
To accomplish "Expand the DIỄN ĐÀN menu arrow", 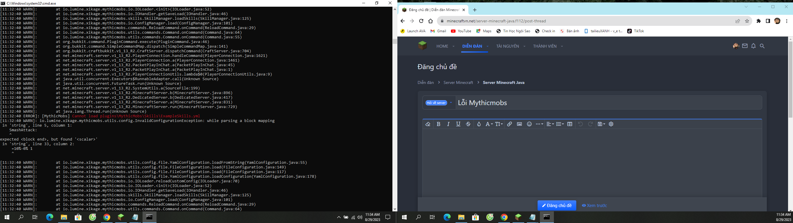I will click(x=487, y=46).
